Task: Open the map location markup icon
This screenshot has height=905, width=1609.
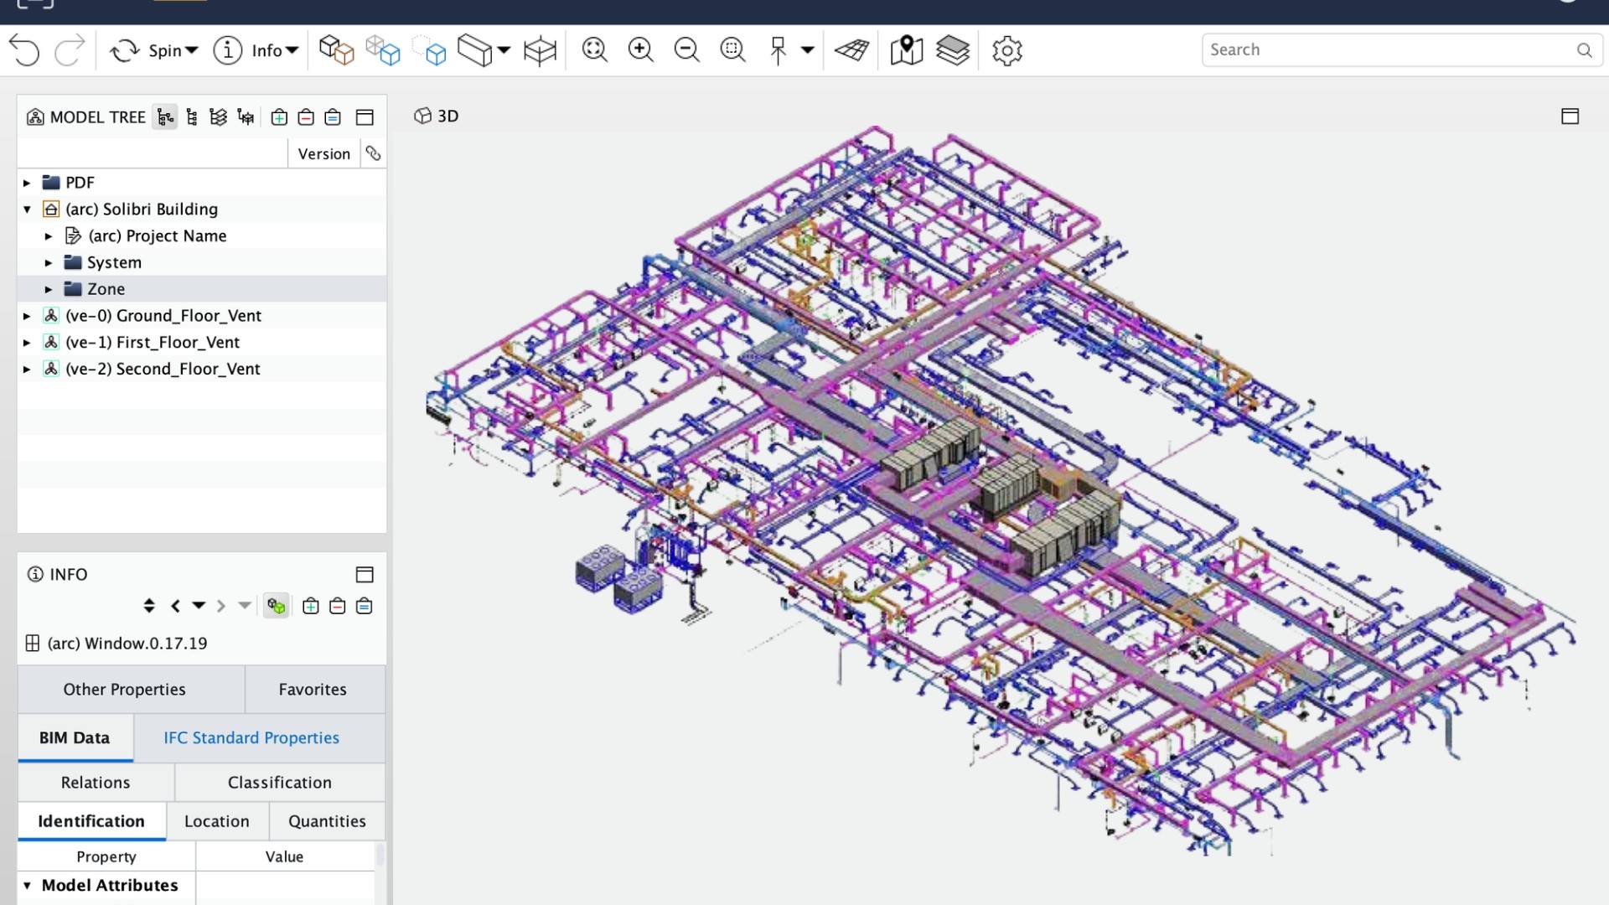Action: 906,50
